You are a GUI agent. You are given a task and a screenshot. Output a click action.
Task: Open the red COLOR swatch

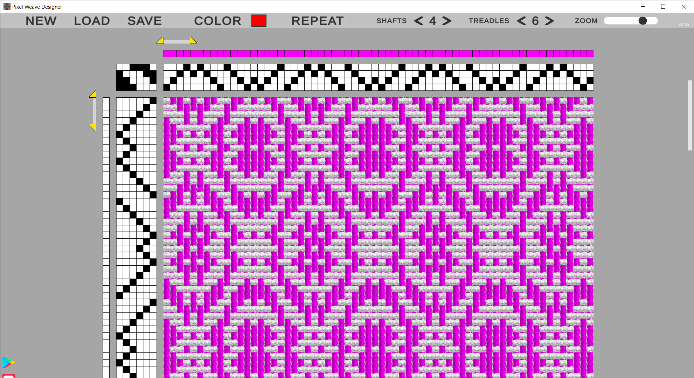pyautogui.click(x=259, y=21)
